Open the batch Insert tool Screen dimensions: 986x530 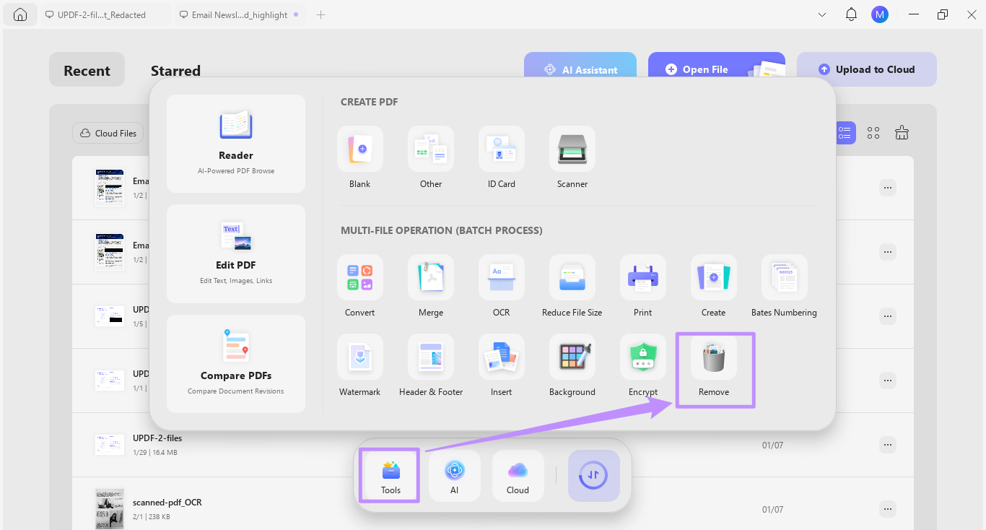tap(502, 357)
